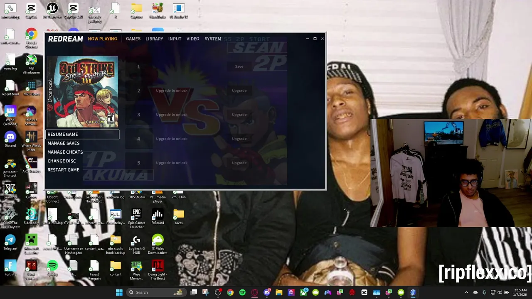Select the saves folder on desktop
This screenshot has height=299, width=532.
pos(179,216)
